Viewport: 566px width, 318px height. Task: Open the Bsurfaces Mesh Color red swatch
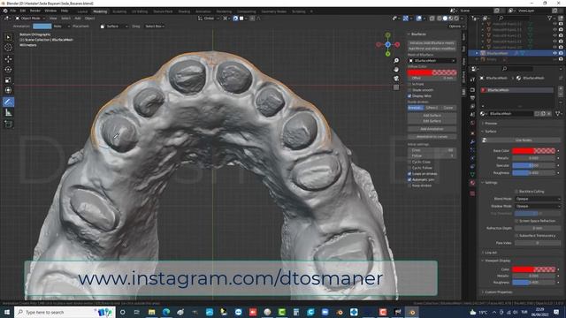tap(432, 72)
